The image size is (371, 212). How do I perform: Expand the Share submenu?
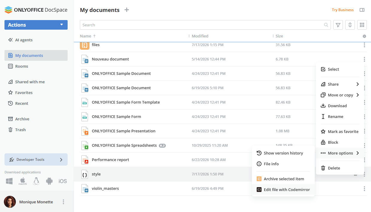click(x=340, y=84)
